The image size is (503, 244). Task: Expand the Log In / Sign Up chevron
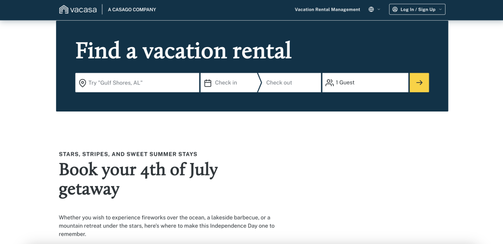[440, 9]
